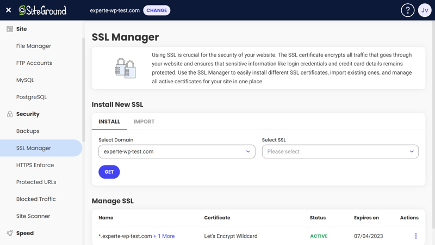The image size is (435, 245).
Task: Click the *.experte-wp-test.com certificate name
Action: [125, 236]
